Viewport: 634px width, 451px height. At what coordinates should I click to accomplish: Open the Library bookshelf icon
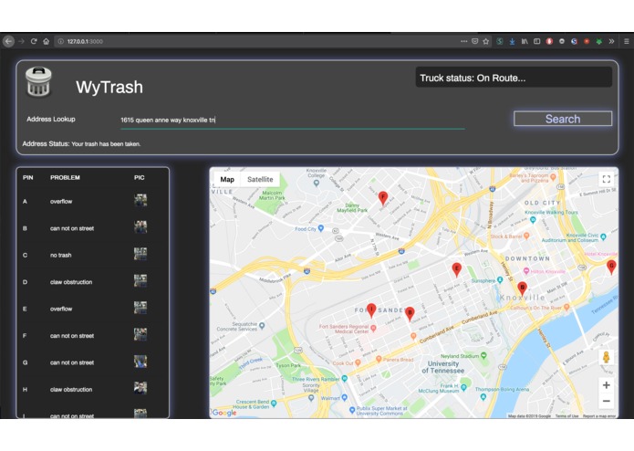pyautogui.click(x=525, y=41)
